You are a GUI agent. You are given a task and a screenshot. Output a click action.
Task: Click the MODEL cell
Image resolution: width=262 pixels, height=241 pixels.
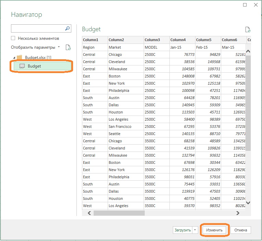[157, 47]
